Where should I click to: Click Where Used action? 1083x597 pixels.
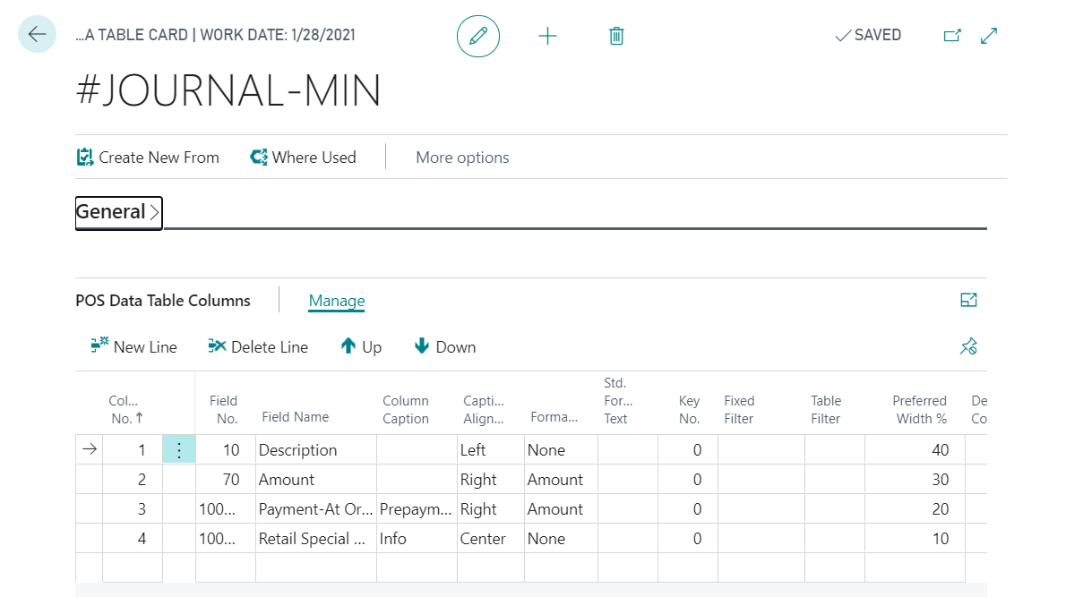303,158
